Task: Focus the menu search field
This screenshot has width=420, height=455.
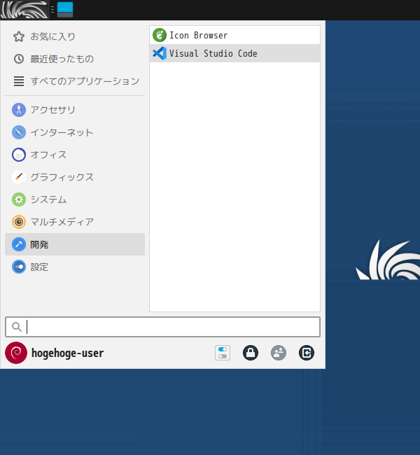Action: (162, 327)
